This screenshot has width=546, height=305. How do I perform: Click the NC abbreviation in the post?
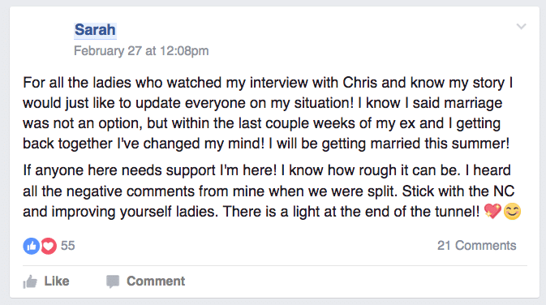tap(504, 191)
